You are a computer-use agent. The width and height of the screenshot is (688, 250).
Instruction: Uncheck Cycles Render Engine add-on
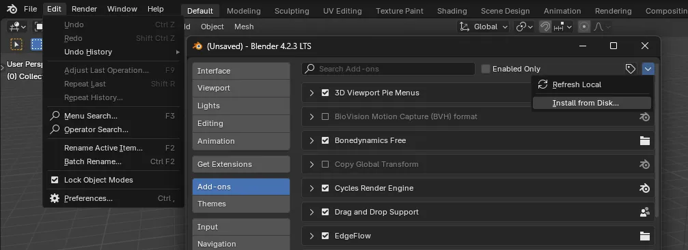325,188
